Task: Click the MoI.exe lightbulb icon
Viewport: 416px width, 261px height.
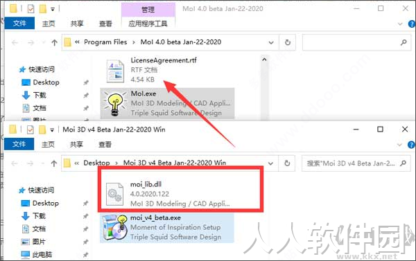Action: 114,104
